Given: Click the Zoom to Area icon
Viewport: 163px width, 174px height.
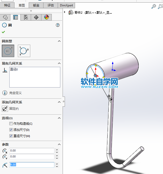Looking at the screenshot, I should pyautogui.click(x=160, y=6).
